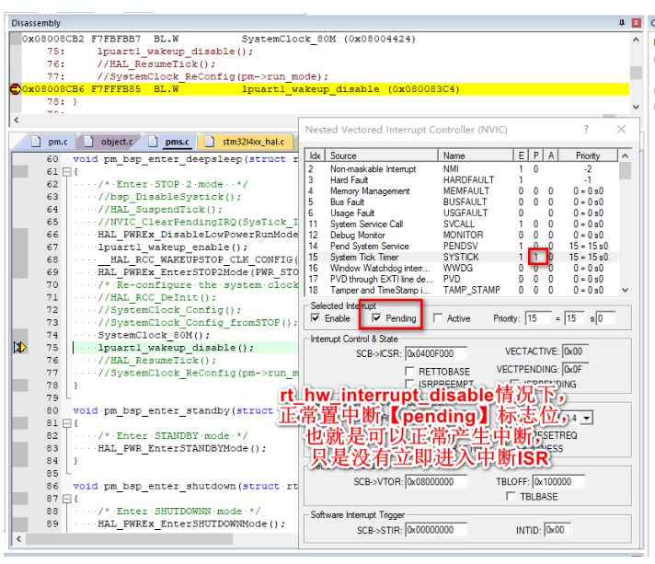Image resolution: width=655 pixels, height=564 pixels.
Task: Close the NVIC dialog window
Action: click(622, 130)
